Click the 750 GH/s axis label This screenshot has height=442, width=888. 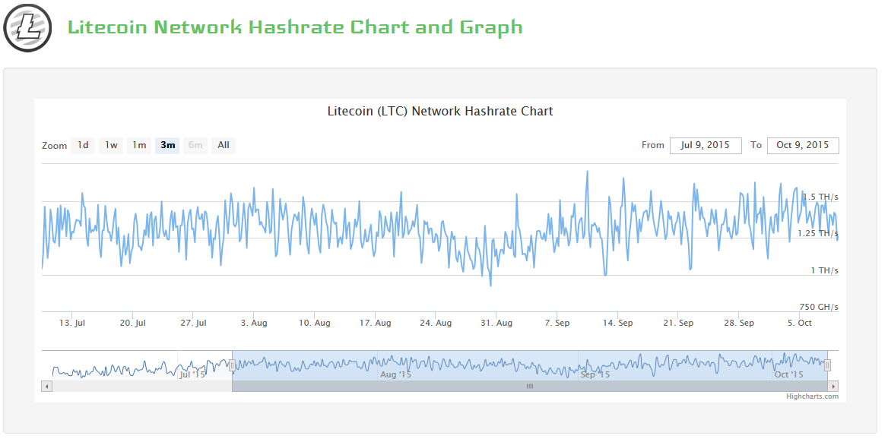(x=819, y=308)
